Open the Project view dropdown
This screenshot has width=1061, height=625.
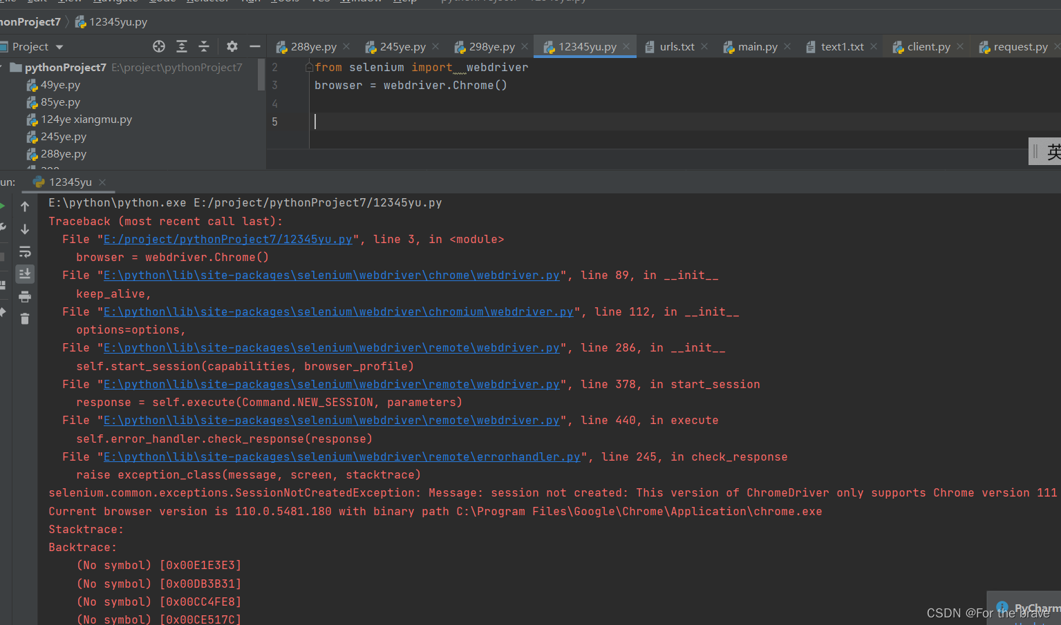59,47
